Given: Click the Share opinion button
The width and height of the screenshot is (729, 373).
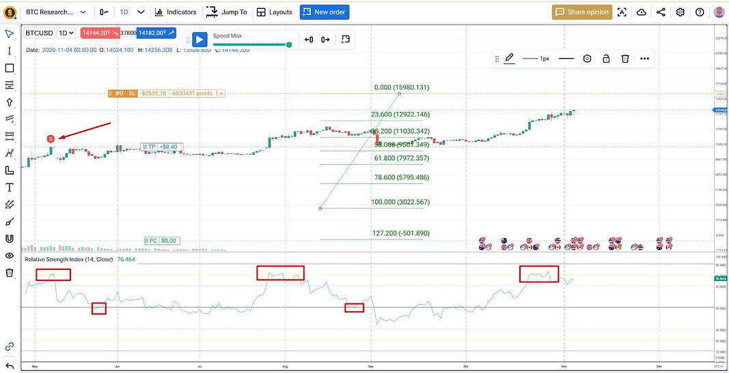Looking at the screenshot, I should [x=581, y=12].
